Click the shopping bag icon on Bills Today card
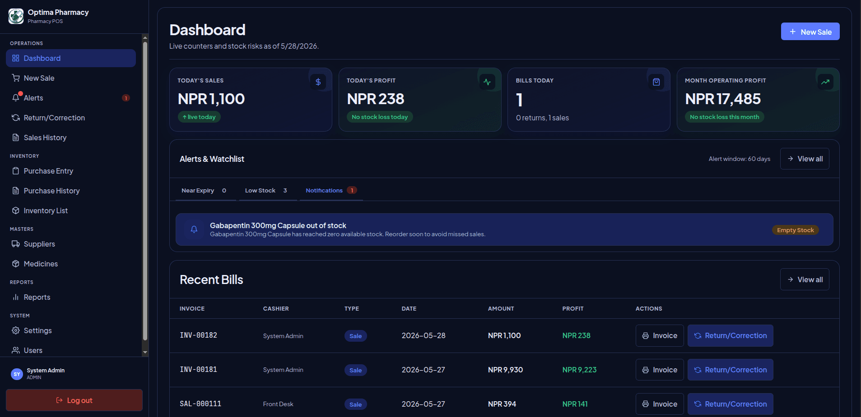861x417 pixels. 656,82
